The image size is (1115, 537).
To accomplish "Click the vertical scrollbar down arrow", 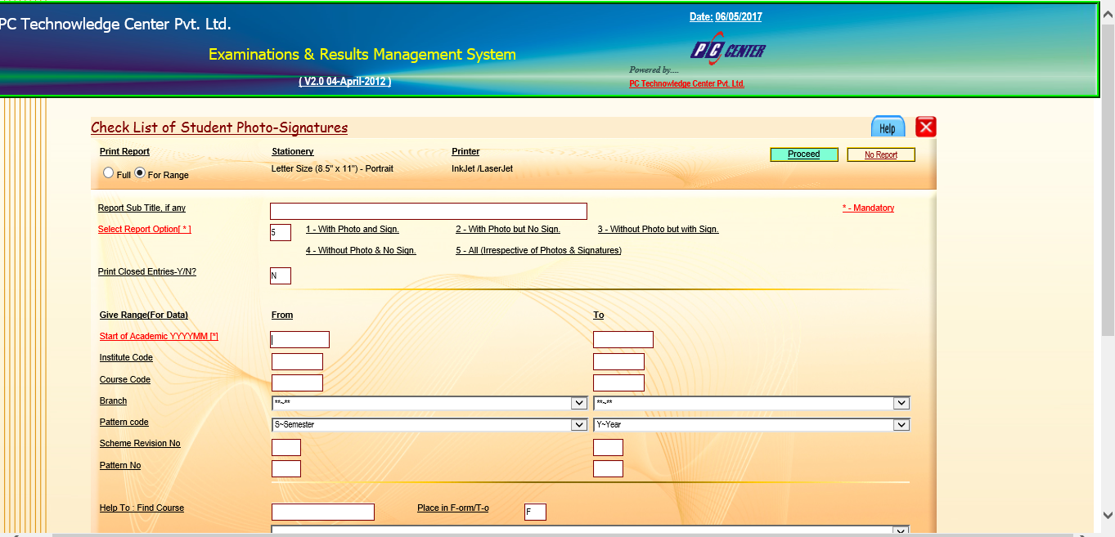I will tap(1108, 515).
